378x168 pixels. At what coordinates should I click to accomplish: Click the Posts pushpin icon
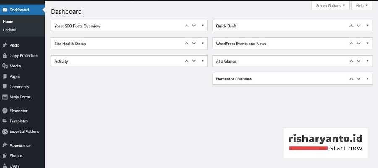(x=5, y=45)
